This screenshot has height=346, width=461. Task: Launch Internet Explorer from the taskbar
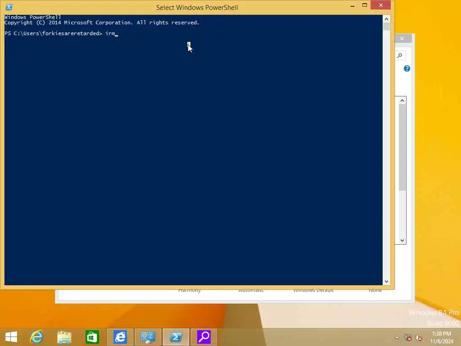[x=36, y=337]
